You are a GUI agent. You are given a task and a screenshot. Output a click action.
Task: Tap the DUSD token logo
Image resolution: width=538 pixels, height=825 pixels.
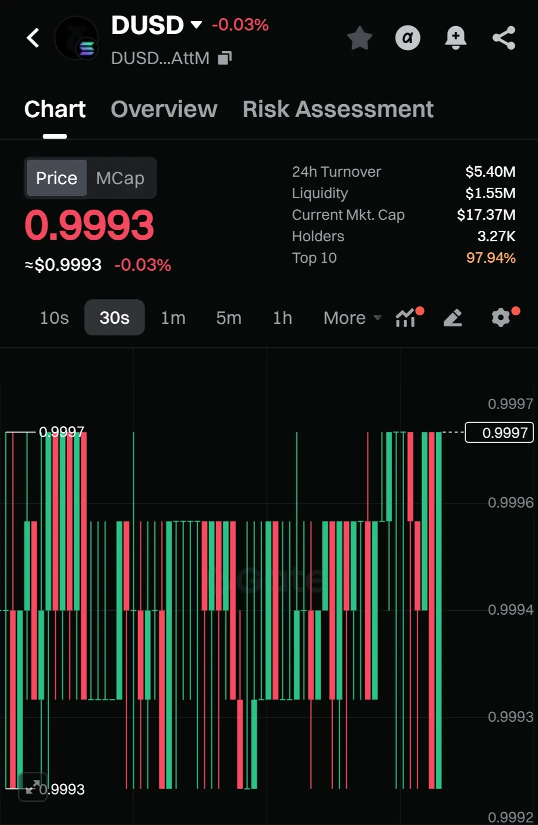pos(76,38)
